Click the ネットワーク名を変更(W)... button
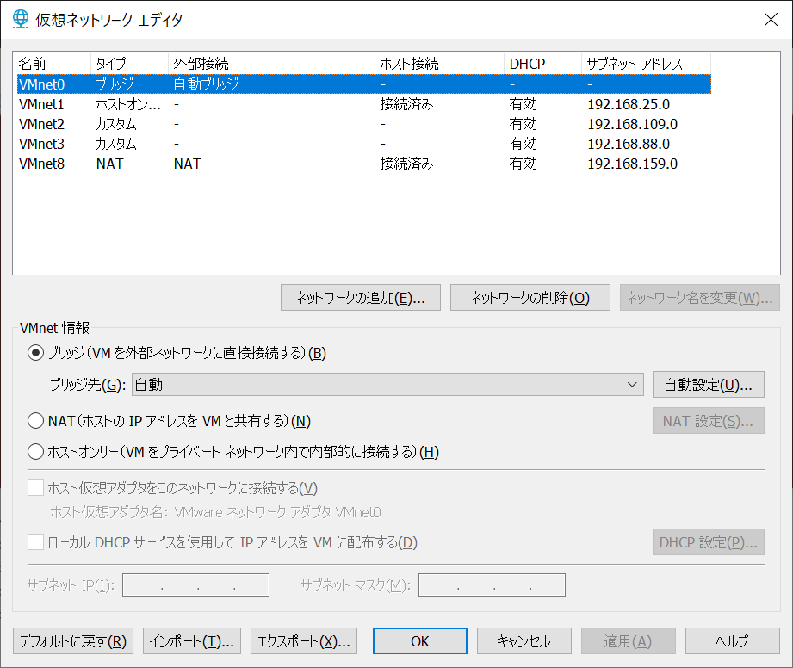Viewport: 793px width, 668px height. pos(699,298)
